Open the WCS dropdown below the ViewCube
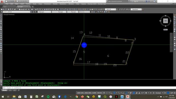 166,30
